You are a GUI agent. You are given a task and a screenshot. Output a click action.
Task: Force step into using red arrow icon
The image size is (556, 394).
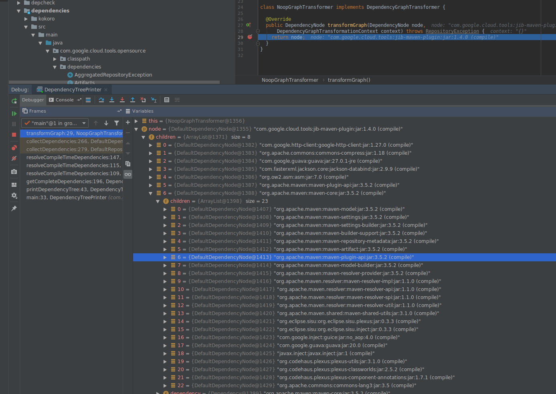coord(122,100)
